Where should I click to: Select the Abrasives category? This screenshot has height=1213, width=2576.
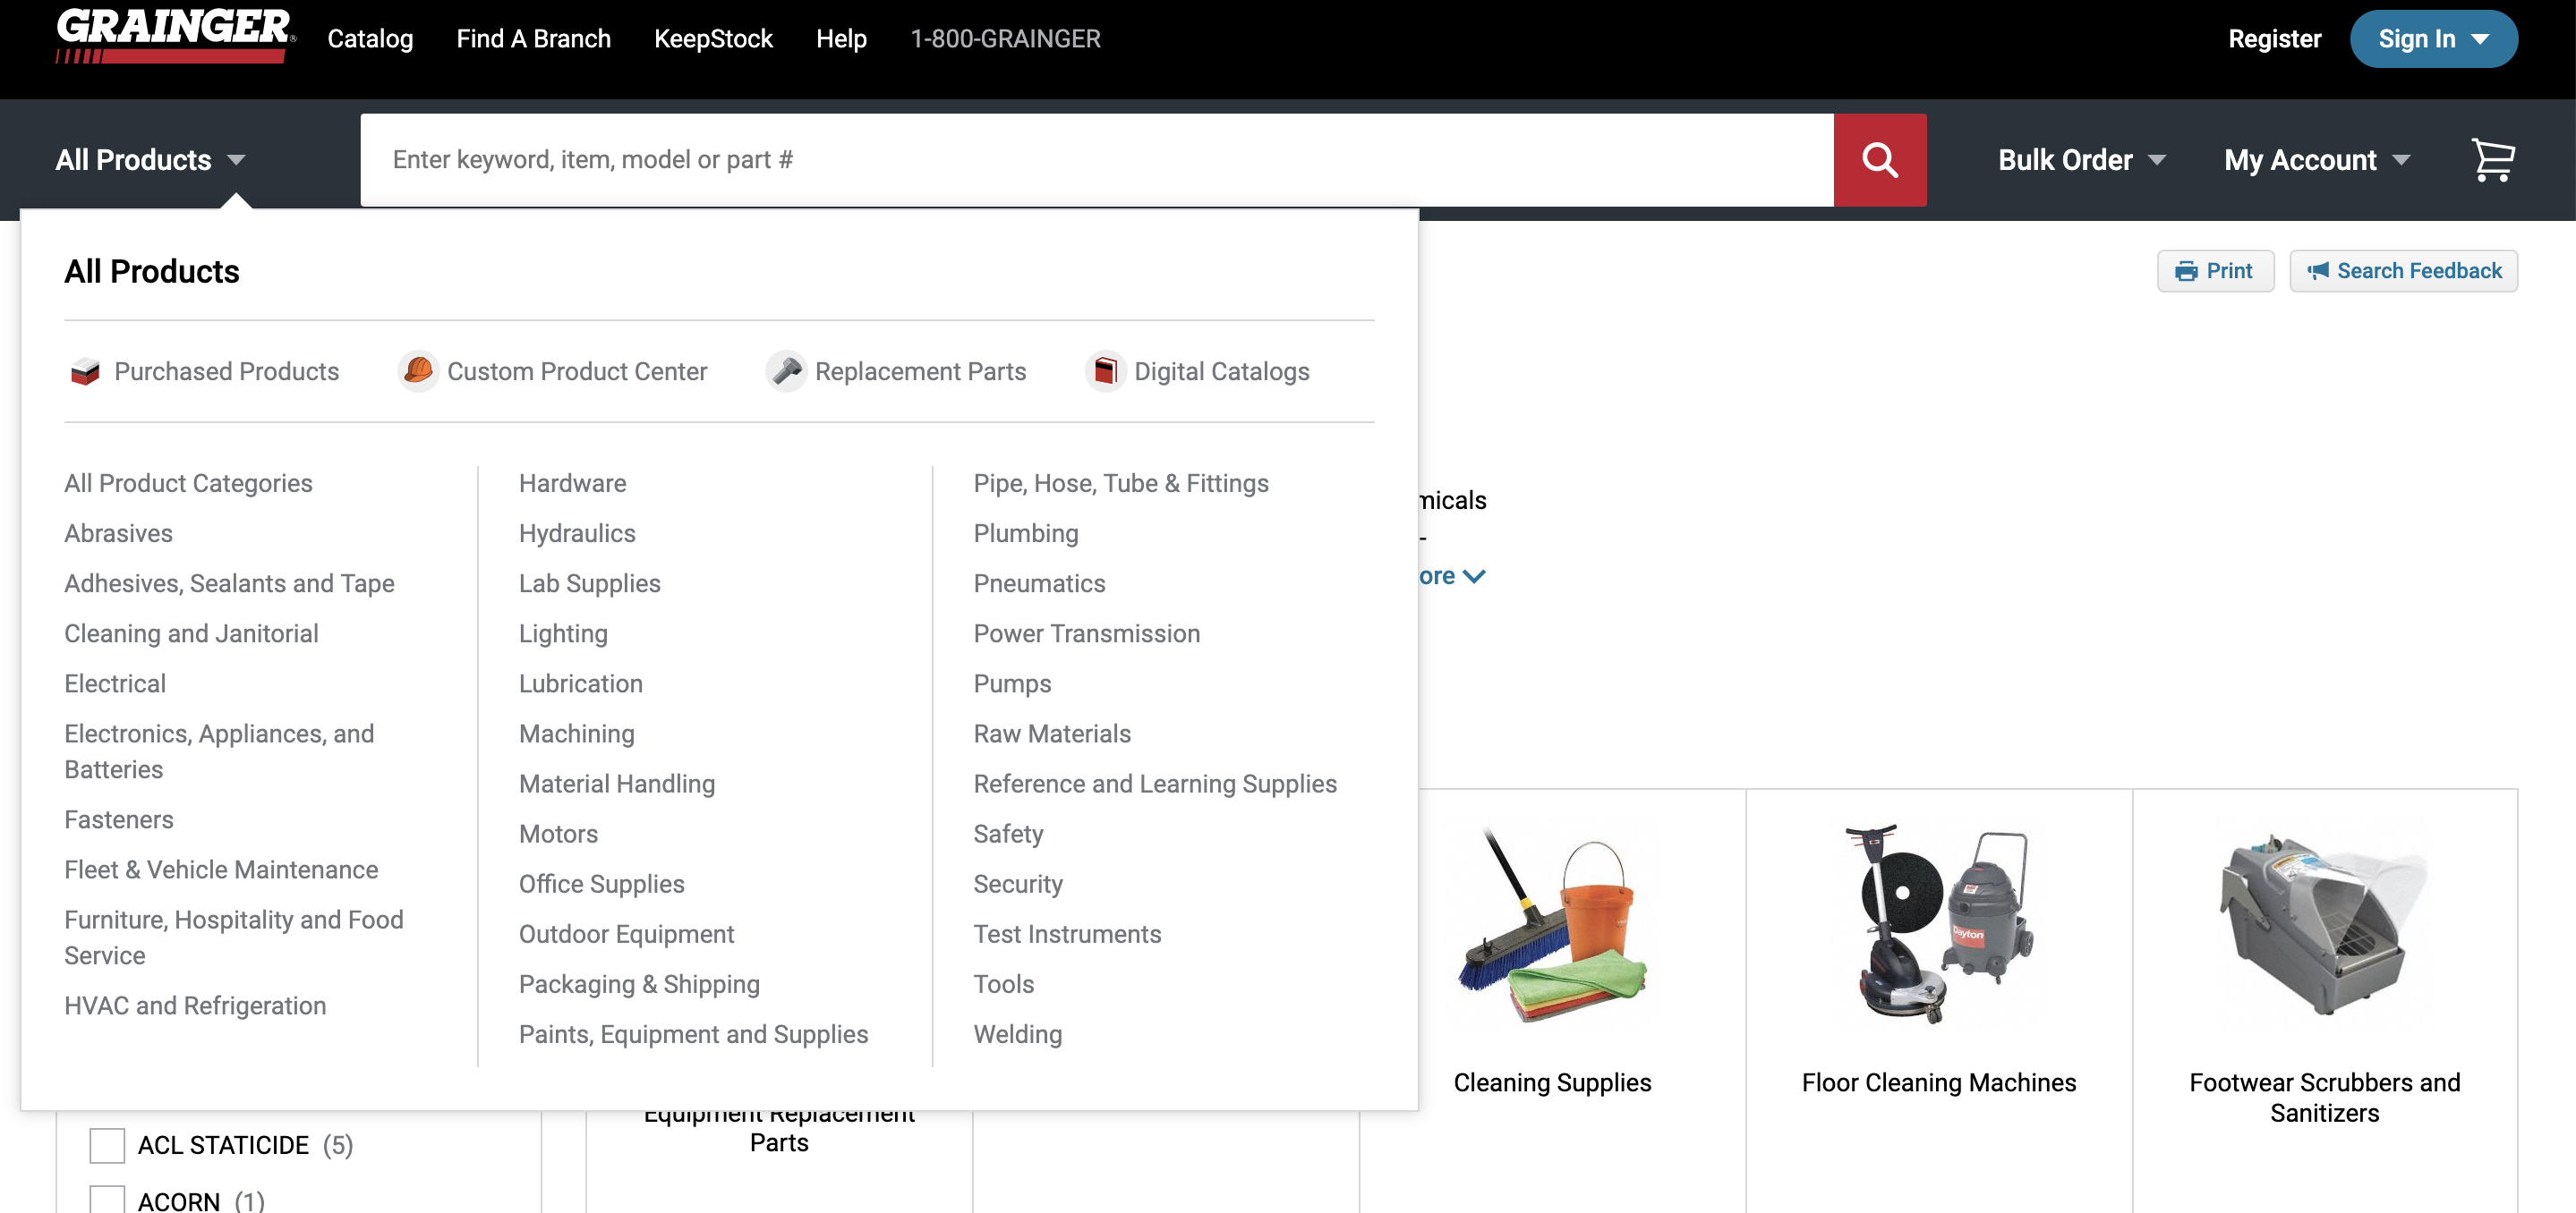pyautogui.click(x=118, y=533)
